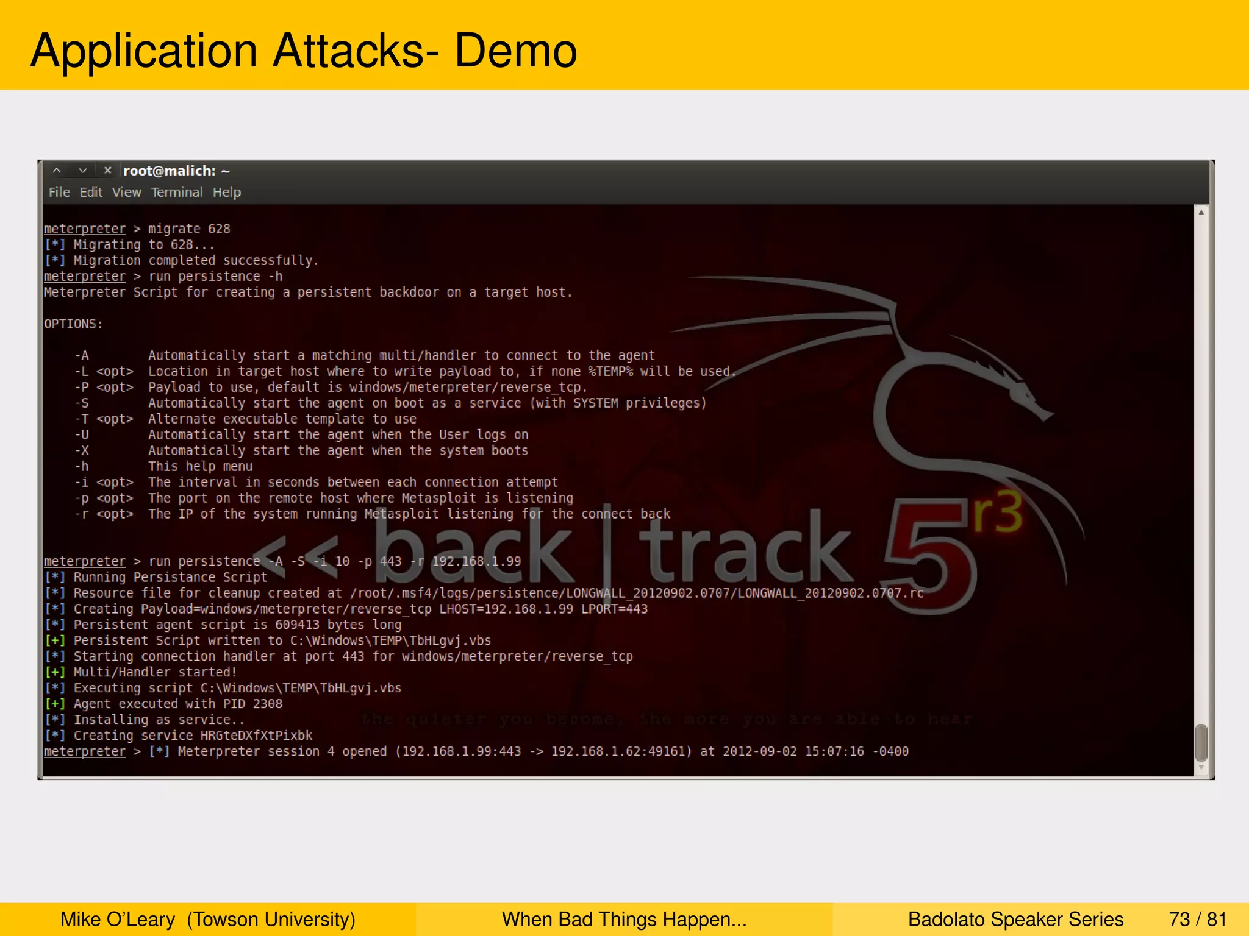Click 'Executing script C:\Windows\TEMP' line
Image resolution: width=1249 pixels, height=936 pixels.
click(x=223, y=689)
